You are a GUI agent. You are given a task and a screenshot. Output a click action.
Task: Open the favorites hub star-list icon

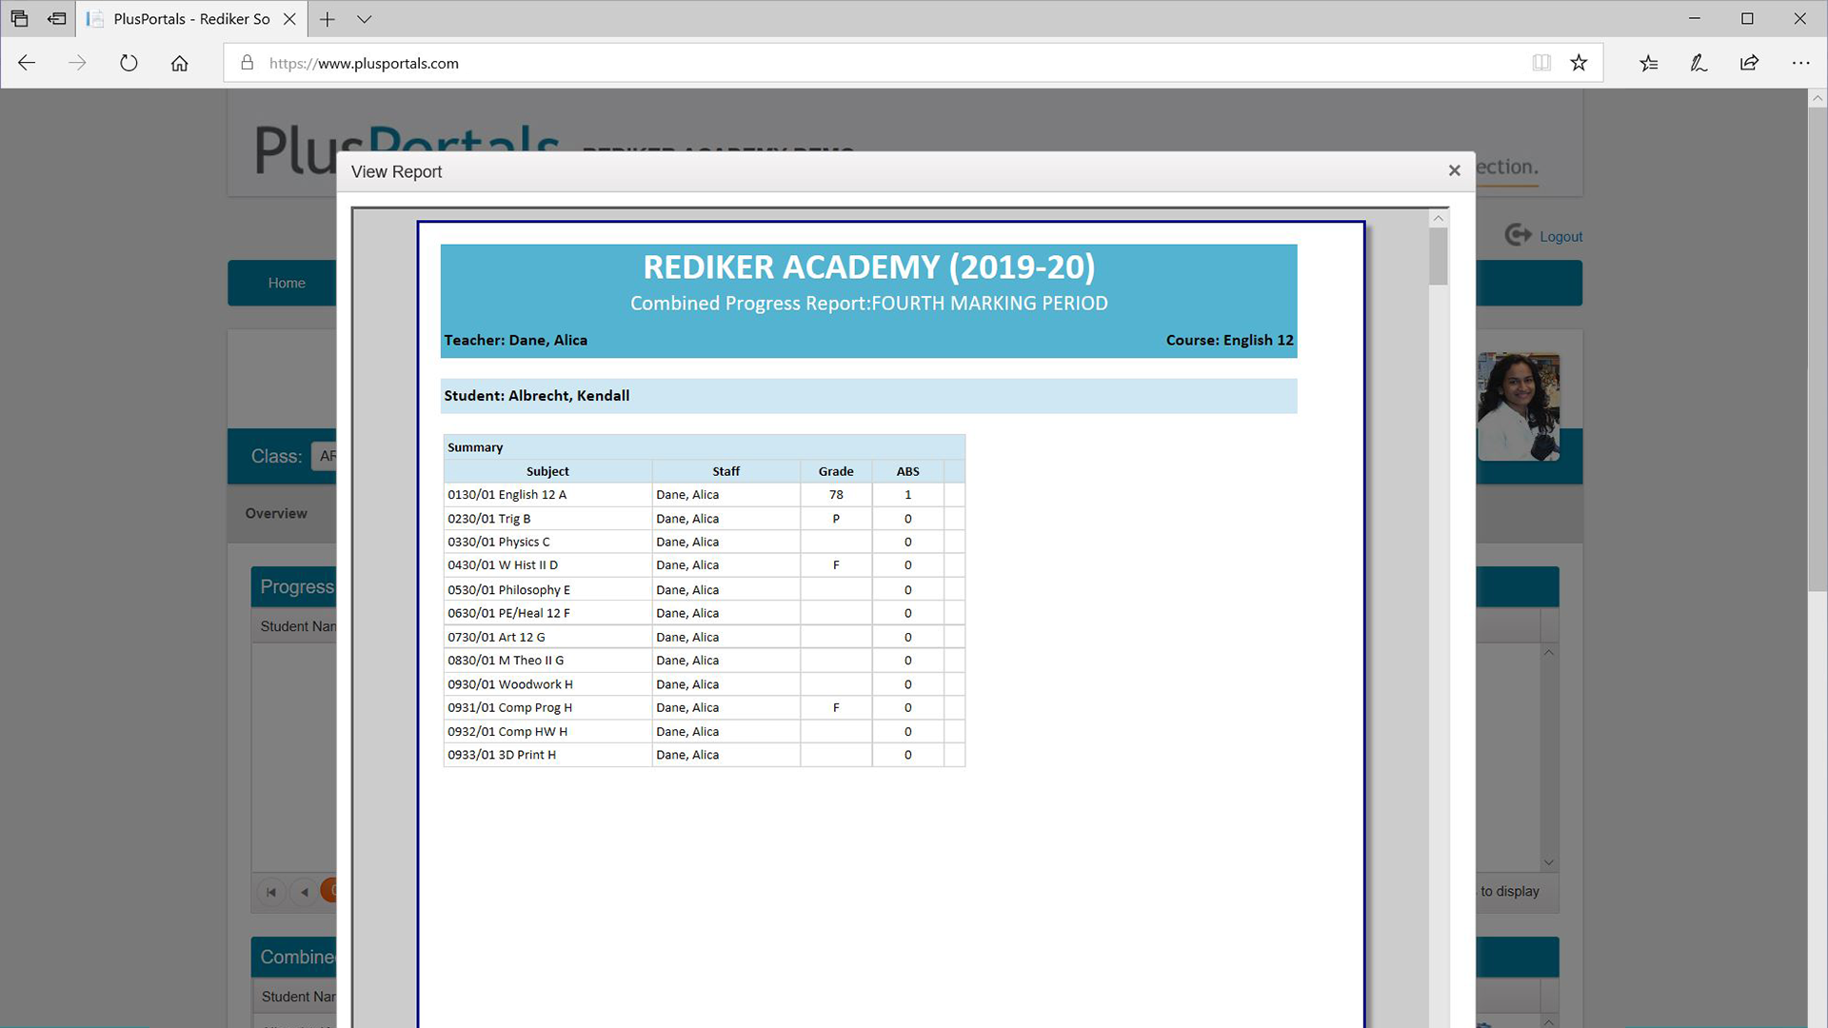(1648, 63)
